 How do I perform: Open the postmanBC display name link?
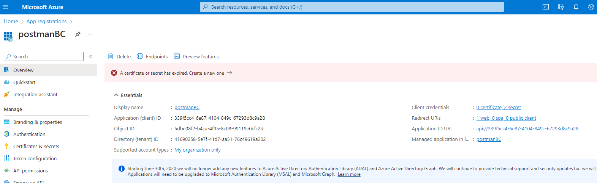tap(187, 108)
